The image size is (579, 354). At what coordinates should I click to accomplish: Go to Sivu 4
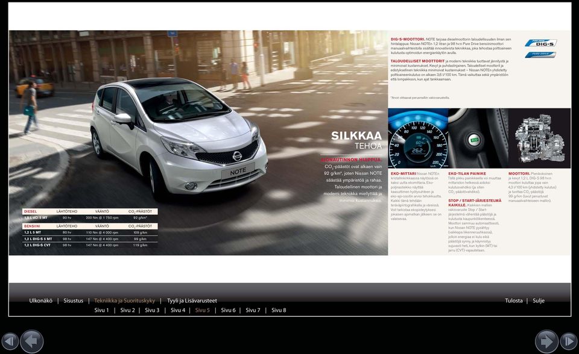(178, 310)
